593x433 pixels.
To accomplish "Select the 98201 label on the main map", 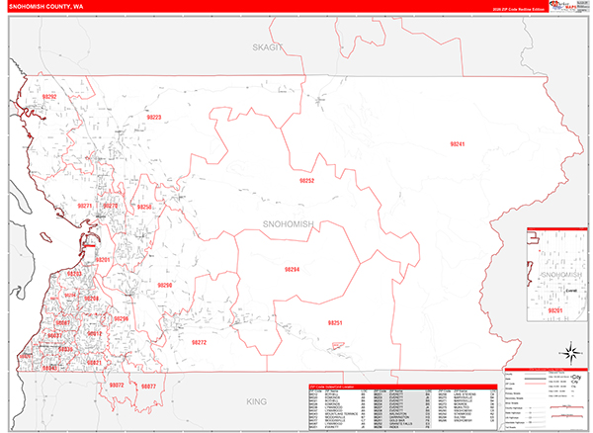I will point(103,260).
